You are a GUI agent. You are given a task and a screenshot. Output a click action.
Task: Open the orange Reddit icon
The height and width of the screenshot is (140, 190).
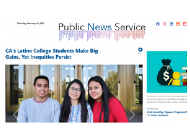(178, 24)
